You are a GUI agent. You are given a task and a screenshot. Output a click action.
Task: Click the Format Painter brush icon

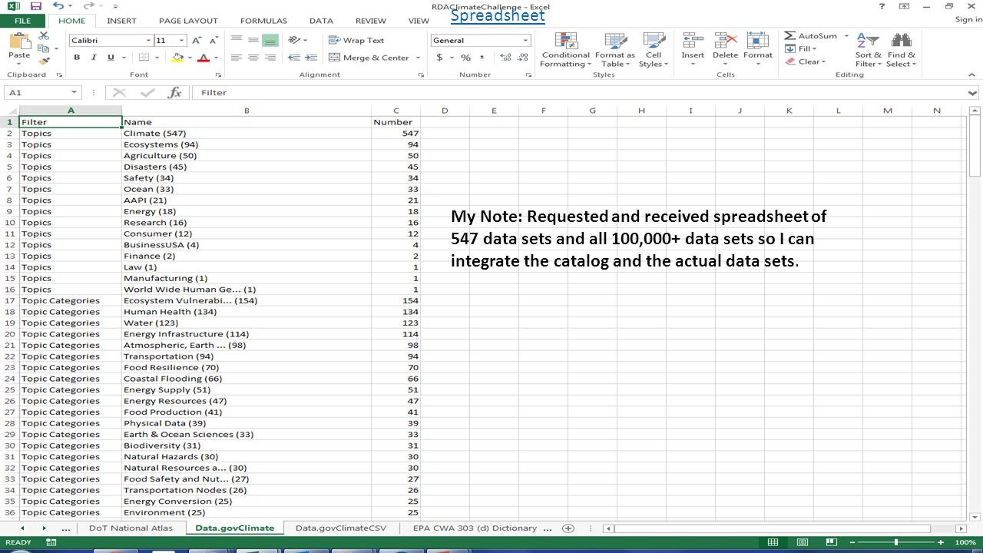click(43, 60)
